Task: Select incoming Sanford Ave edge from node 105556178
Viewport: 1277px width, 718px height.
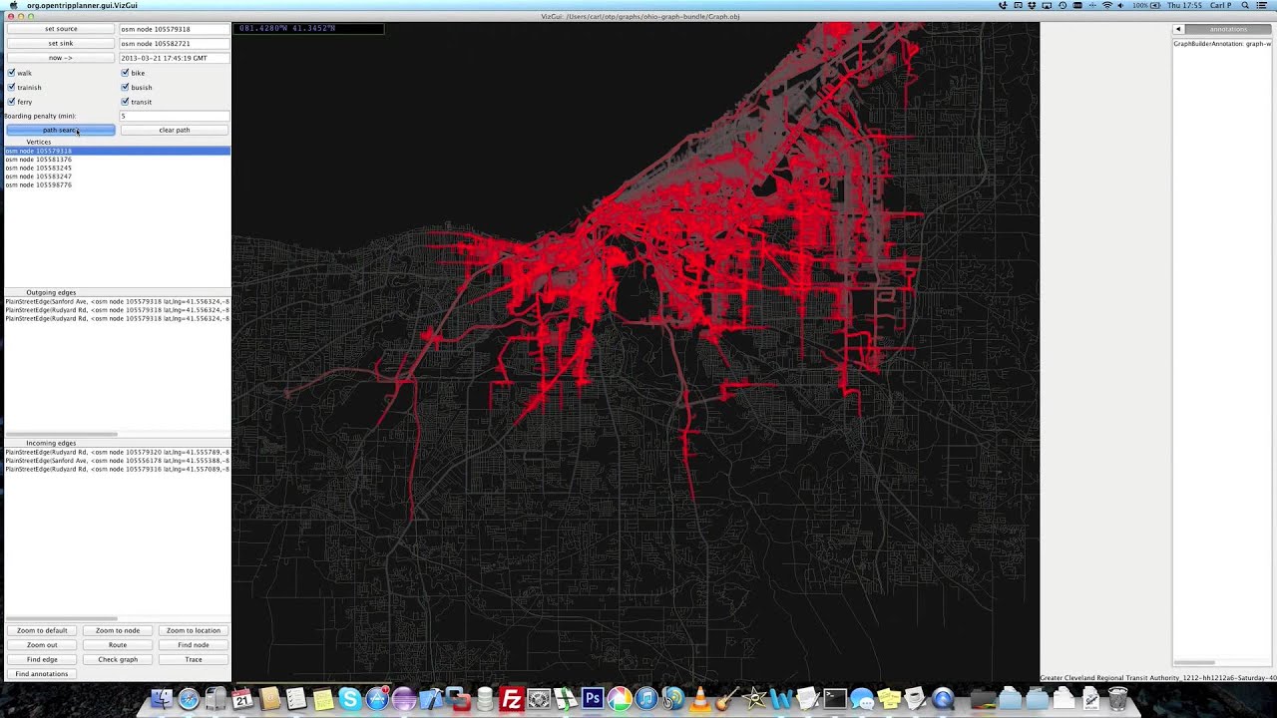Action: point(117,461)
